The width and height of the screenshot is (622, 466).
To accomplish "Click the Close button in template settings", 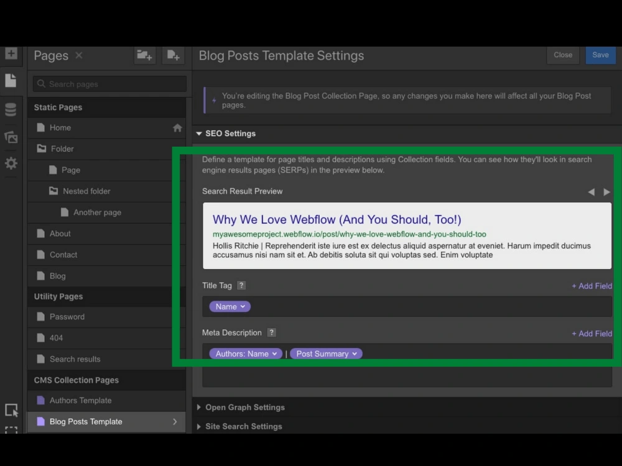I will [x=563, y=55].
